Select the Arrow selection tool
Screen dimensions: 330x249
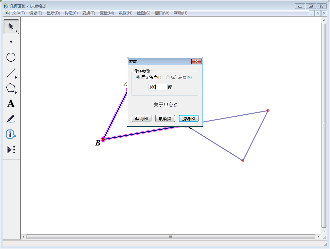(11, 27)
